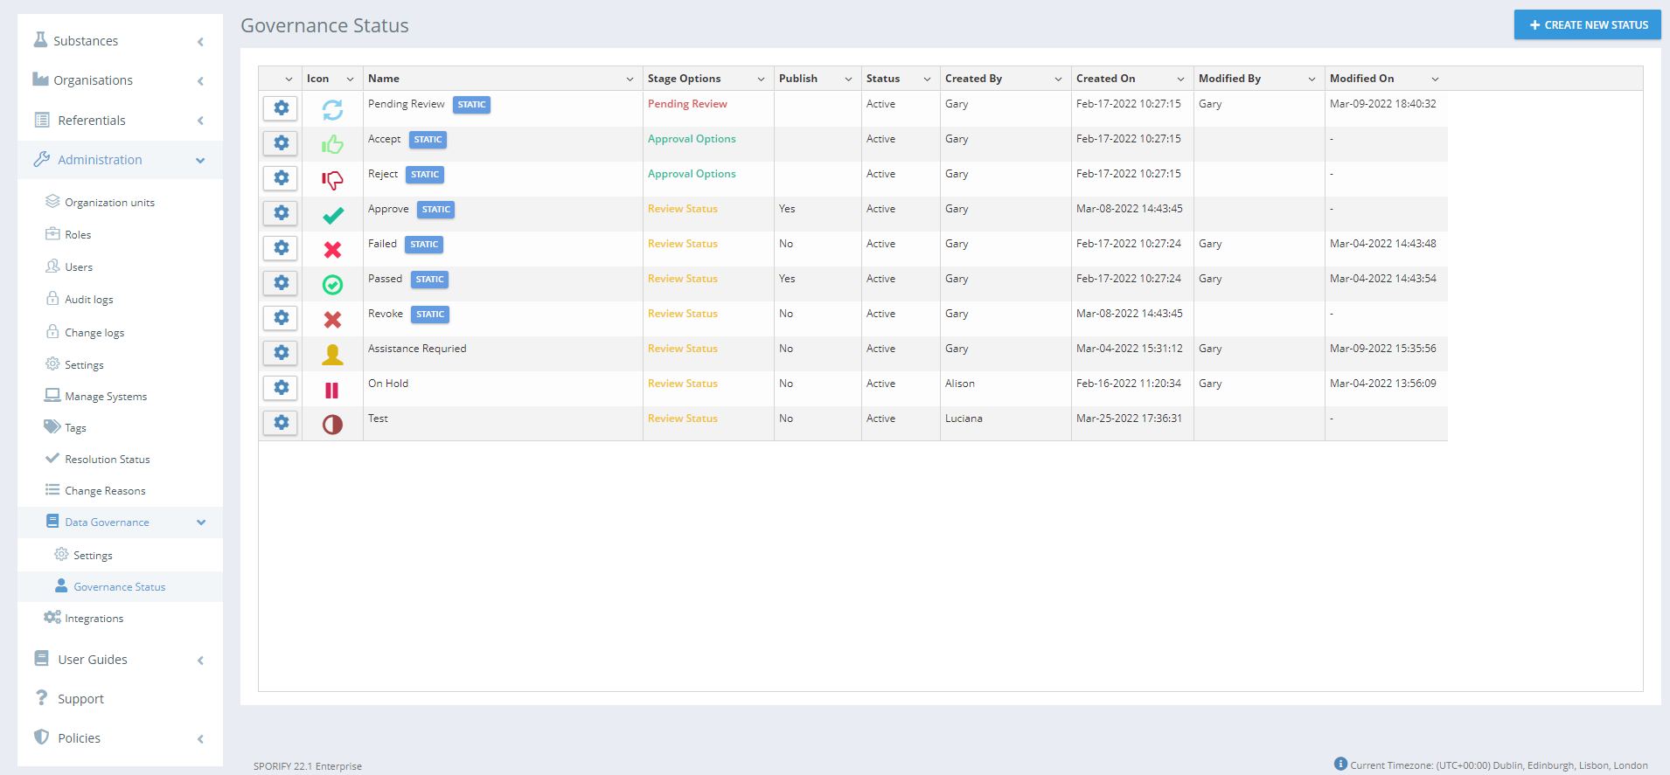Select the Revoke status name cell
This screenshot has width=1670, height=775.
tap(386, 314)
